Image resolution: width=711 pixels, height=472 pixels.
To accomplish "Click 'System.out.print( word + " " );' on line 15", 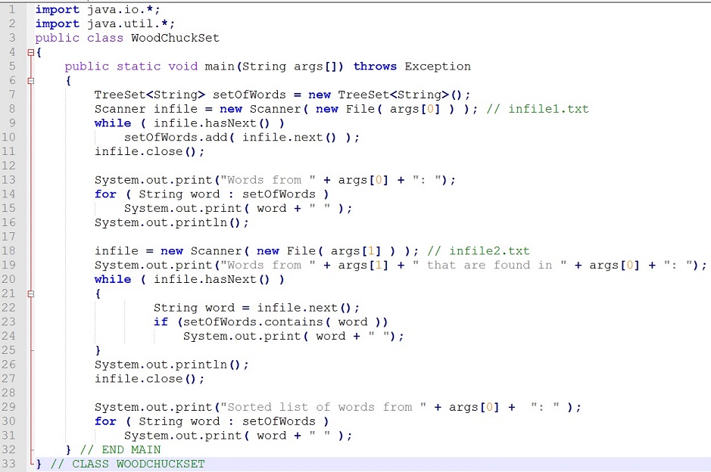I will coord(238,208).
